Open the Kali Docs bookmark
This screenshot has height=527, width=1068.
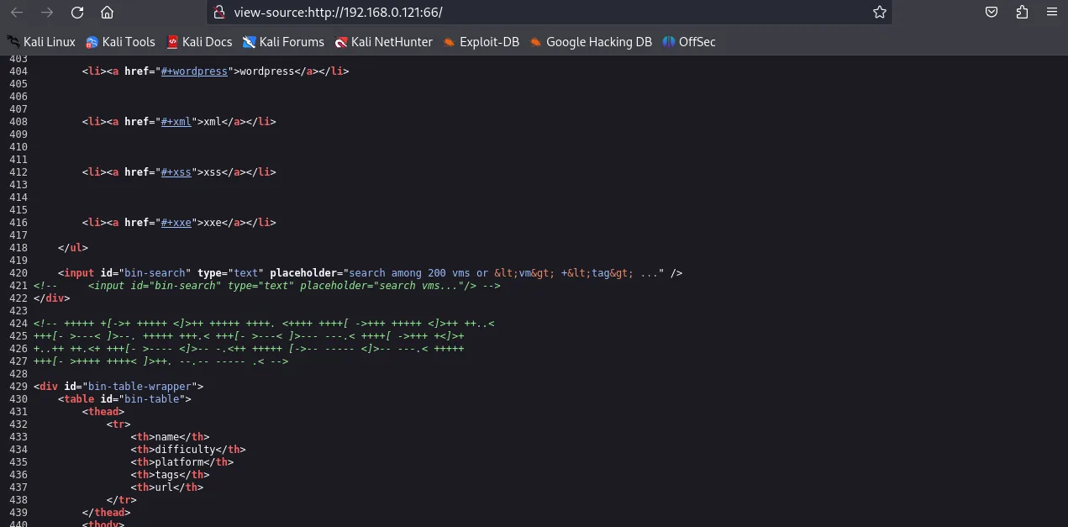coord(200,42)
